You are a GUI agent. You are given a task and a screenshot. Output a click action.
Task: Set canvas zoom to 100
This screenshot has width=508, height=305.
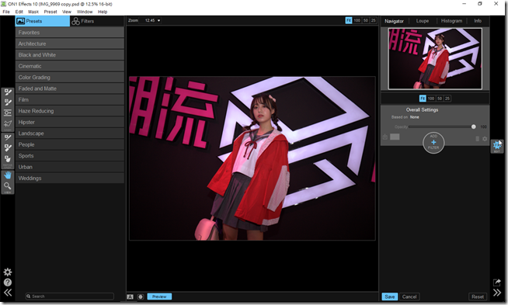pos(357,20)
